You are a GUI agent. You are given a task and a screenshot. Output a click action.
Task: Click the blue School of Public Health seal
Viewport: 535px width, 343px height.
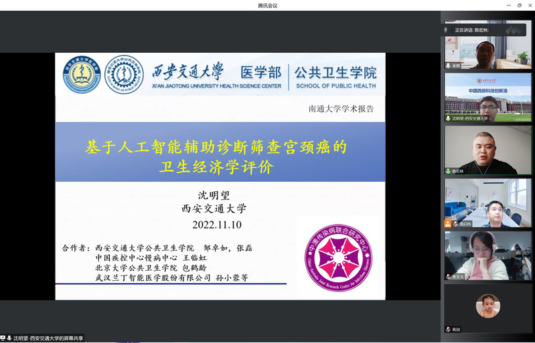124,75
